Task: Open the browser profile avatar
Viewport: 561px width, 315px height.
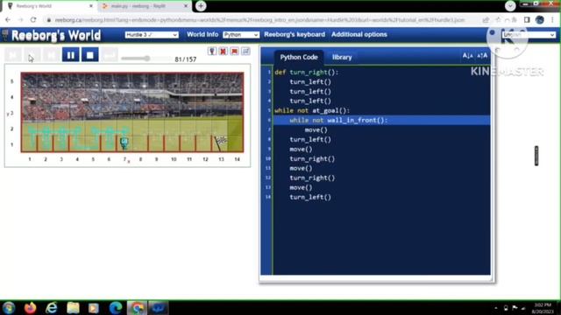Action: tap(540, 20)
